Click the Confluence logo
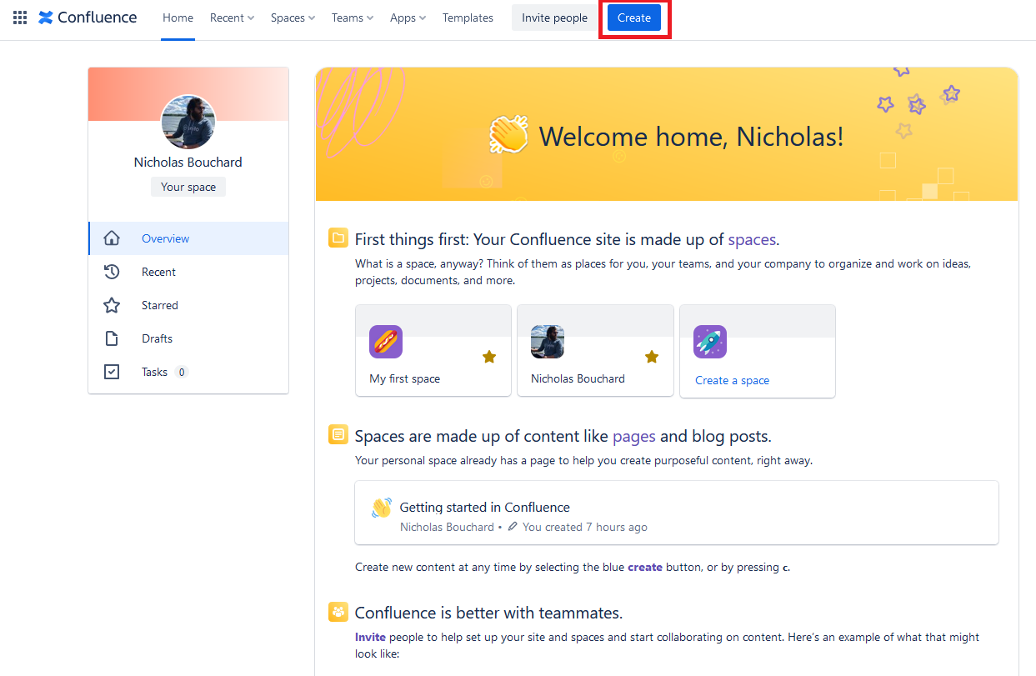The width and height of the screenshot is (1036, 676). pos(88,18)
